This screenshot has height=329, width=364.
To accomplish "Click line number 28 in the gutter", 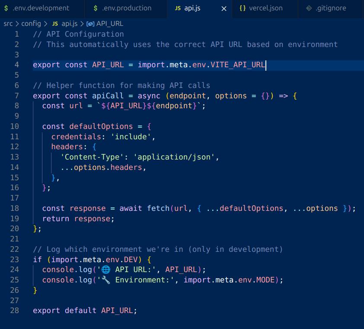I will 14,310.
